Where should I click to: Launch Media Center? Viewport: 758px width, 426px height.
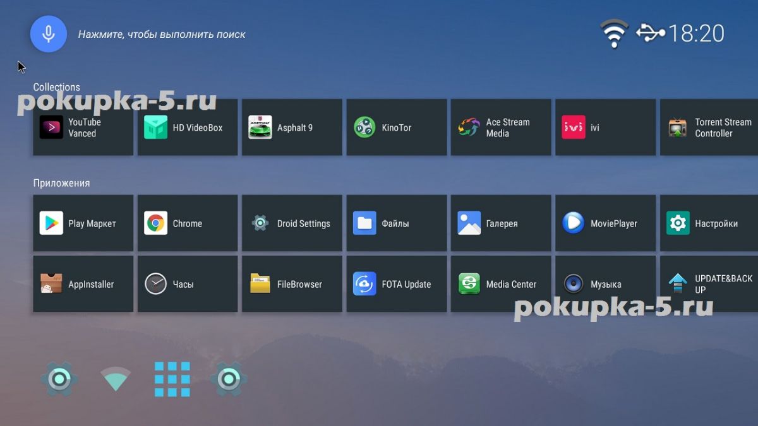[501, 284]
